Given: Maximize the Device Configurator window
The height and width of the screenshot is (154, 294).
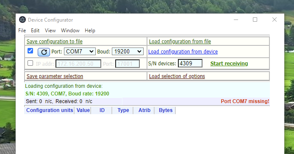Looking at the screenshot, I should tap(255, 20).
